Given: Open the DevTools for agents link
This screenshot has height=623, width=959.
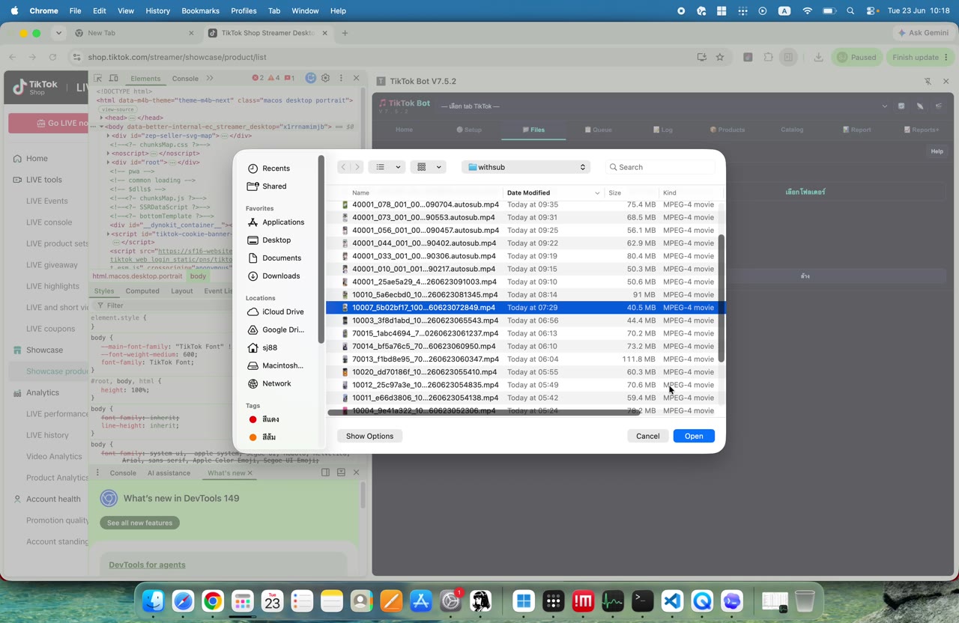Looking at the screenshot, I should [x=147, y=565].
